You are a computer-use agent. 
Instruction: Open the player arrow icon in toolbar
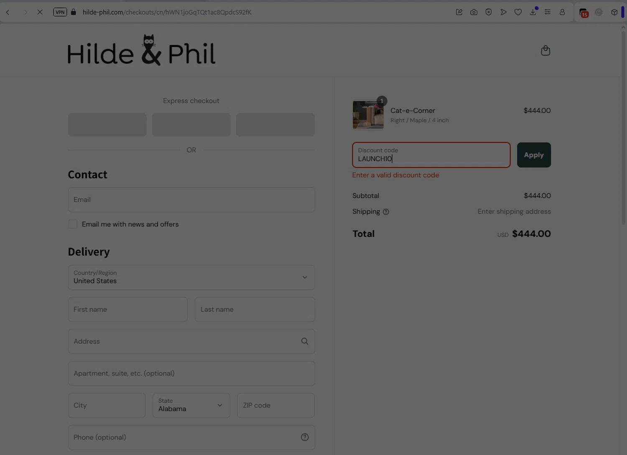pos(503,12)
